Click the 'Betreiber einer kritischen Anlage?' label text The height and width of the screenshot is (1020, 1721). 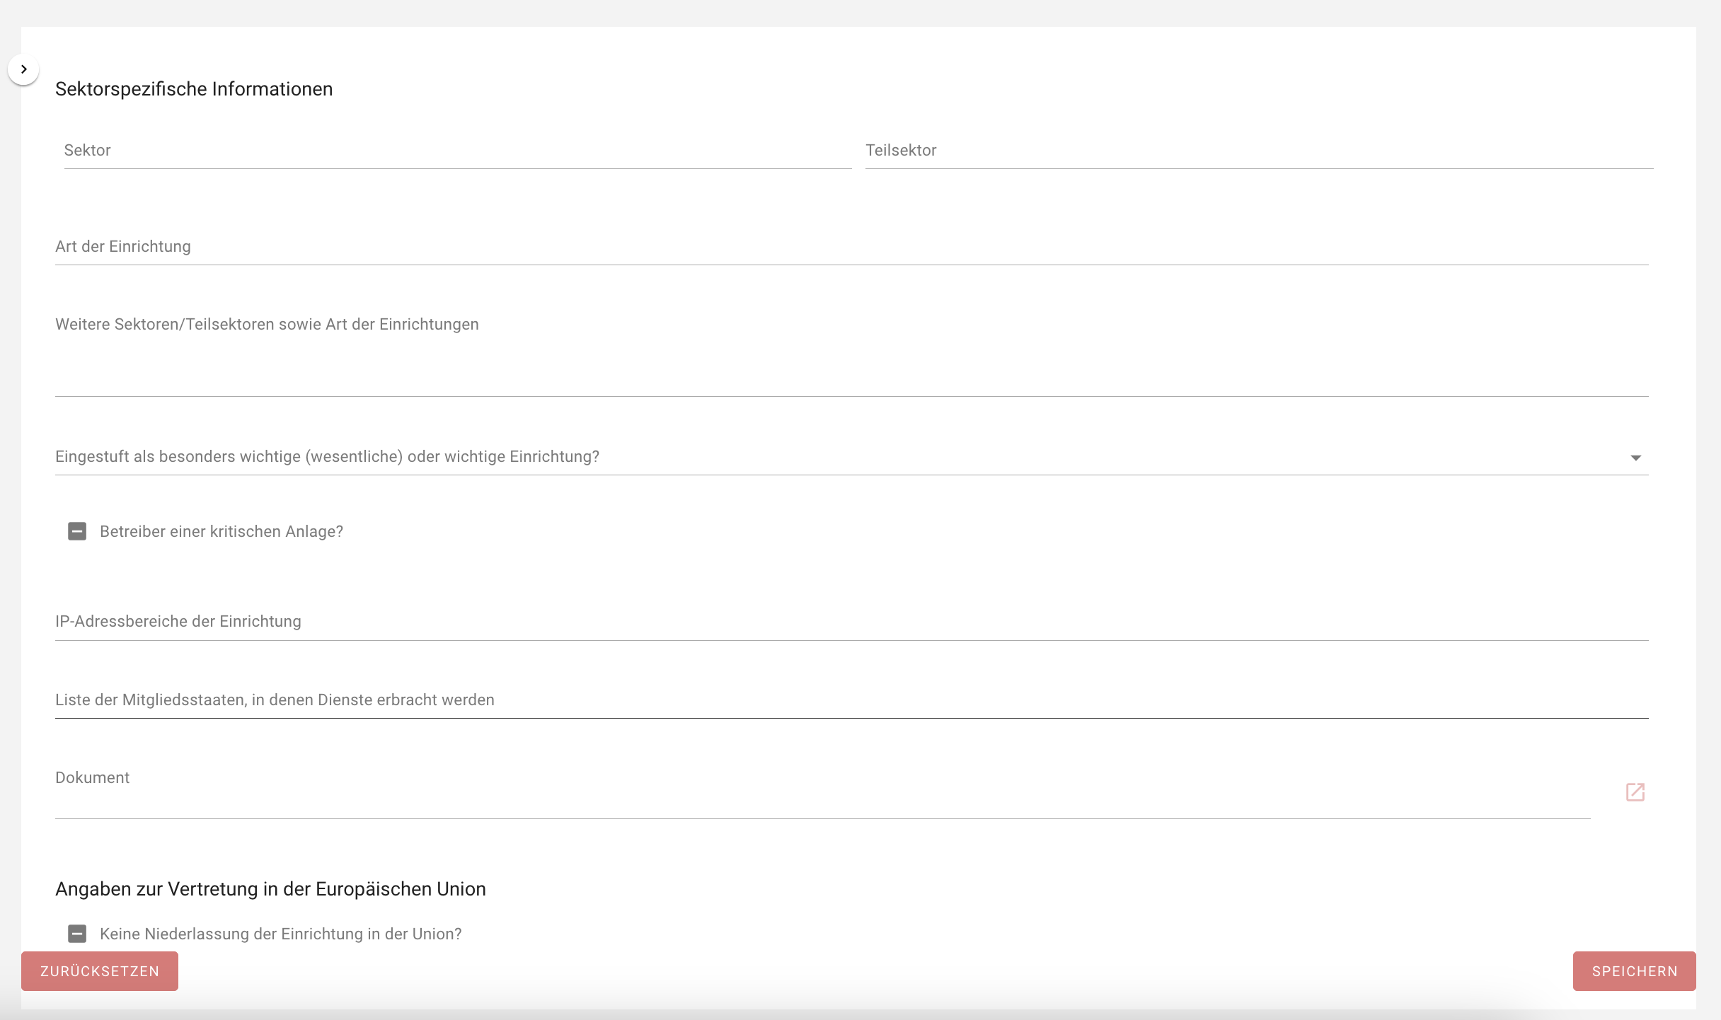pos(221,531)
